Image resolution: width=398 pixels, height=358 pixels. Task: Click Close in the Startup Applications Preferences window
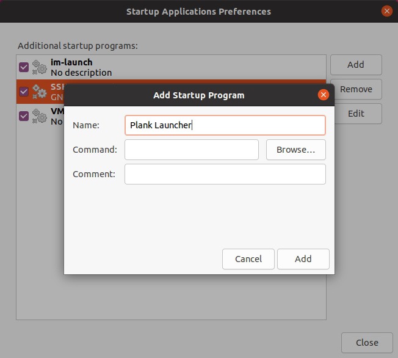[x=367, y=343]
